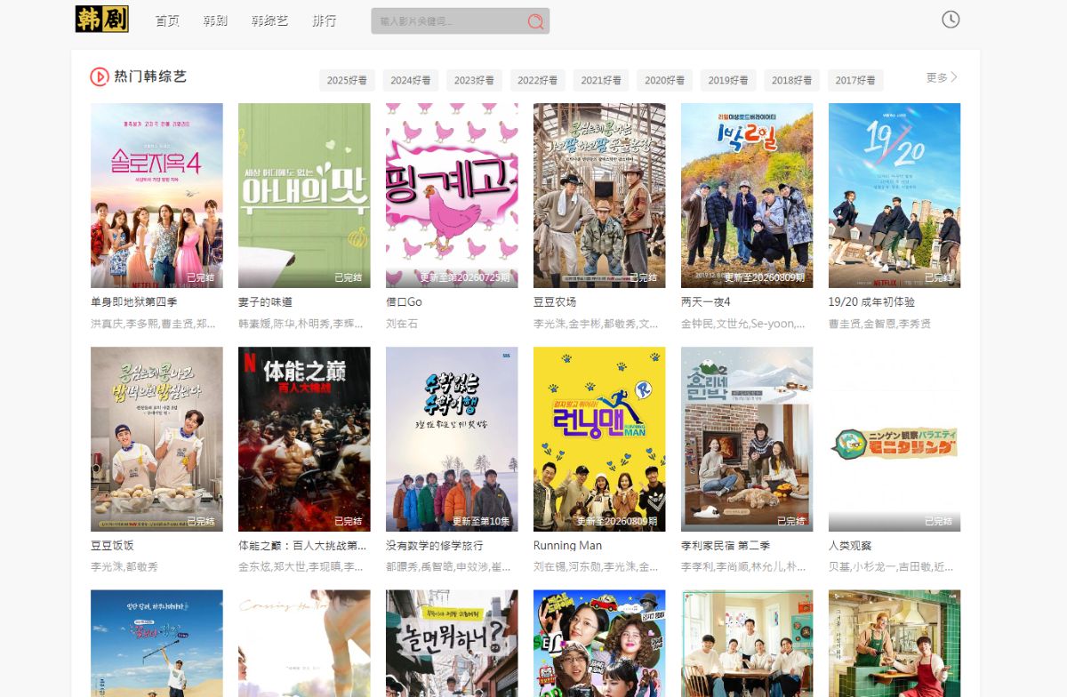Open the 豆豆饭饭 poster thumbnail

(156, 438)
